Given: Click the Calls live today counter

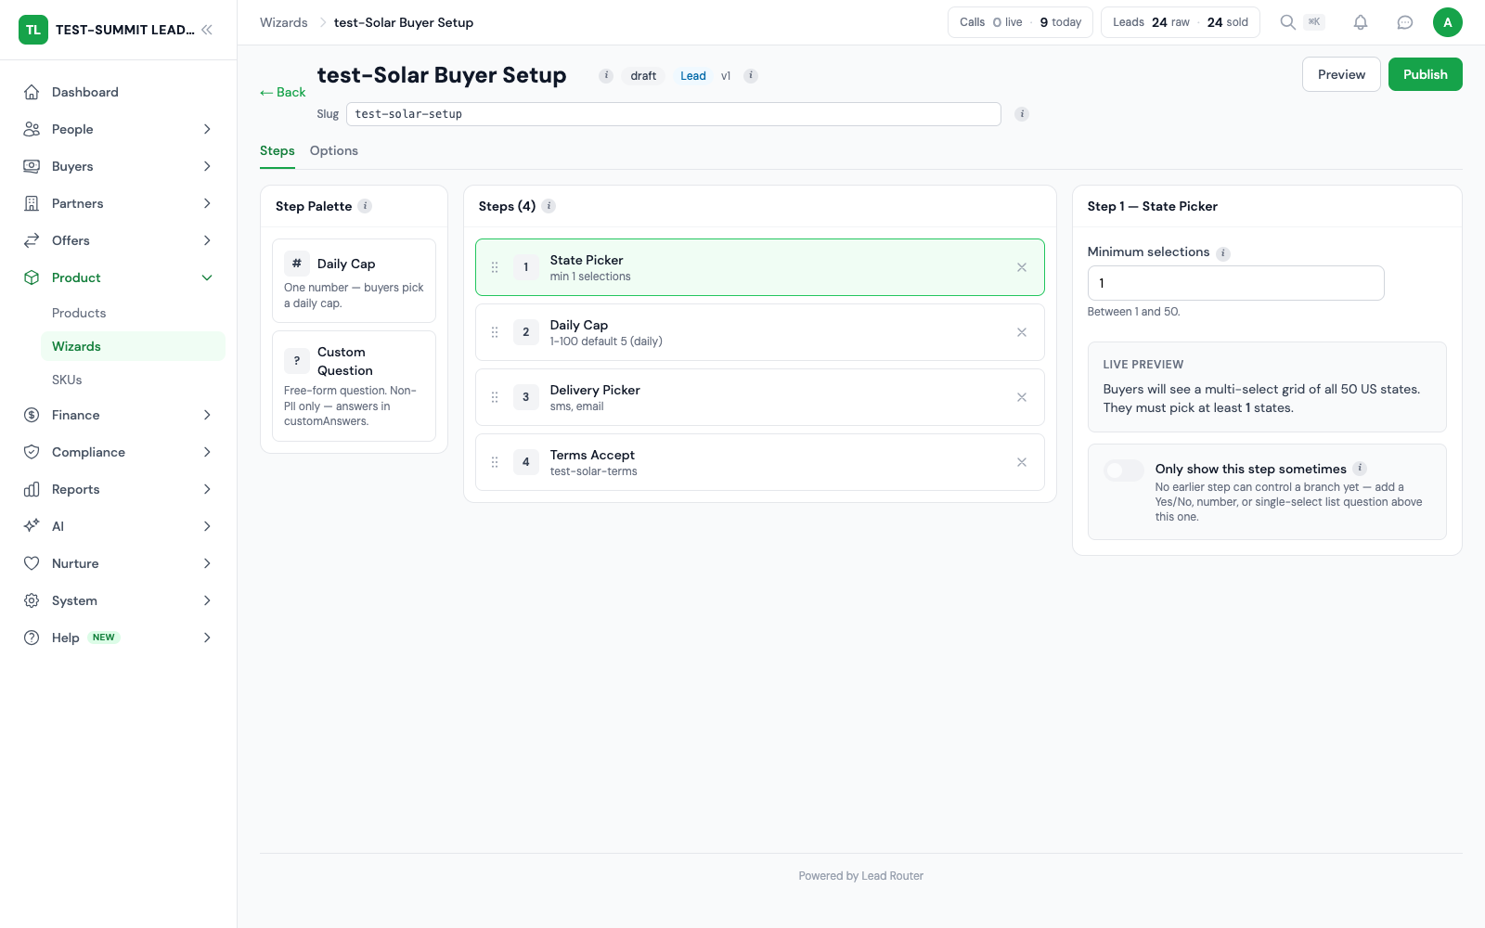Looking at the screenshot, I should pyautogui.click(x=1020, y=22).
